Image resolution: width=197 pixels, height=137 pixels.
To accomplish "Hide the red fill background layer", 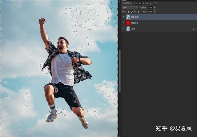I will pos(123,23).
